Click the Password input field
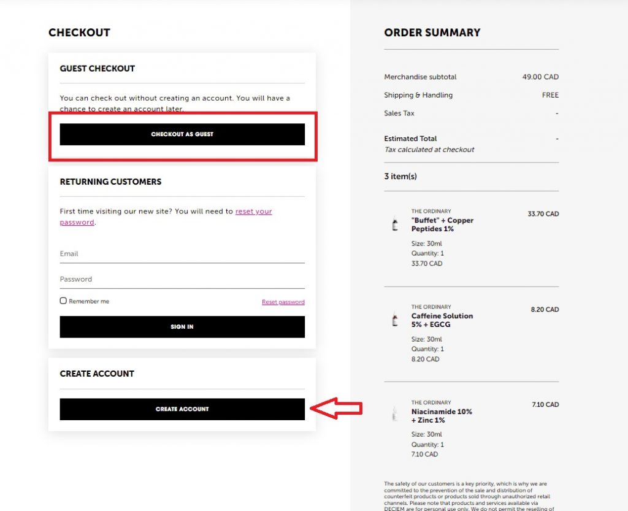Screen dimensions: 628x511 (182, 279)
